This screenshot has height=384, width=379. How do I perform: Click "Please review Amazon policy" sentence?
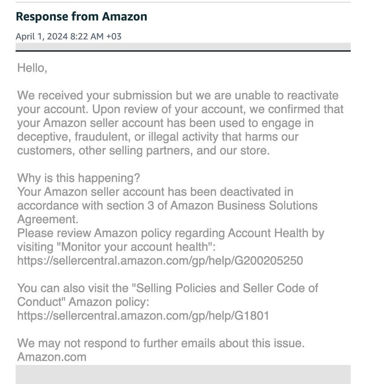(171, 233)
